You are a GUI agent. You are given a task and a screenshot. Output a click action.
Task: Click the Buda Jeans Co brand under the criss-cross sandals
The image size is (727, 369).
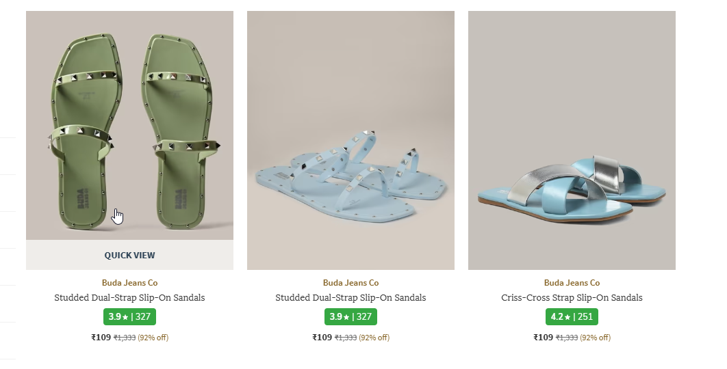click(x=572, y=282)
